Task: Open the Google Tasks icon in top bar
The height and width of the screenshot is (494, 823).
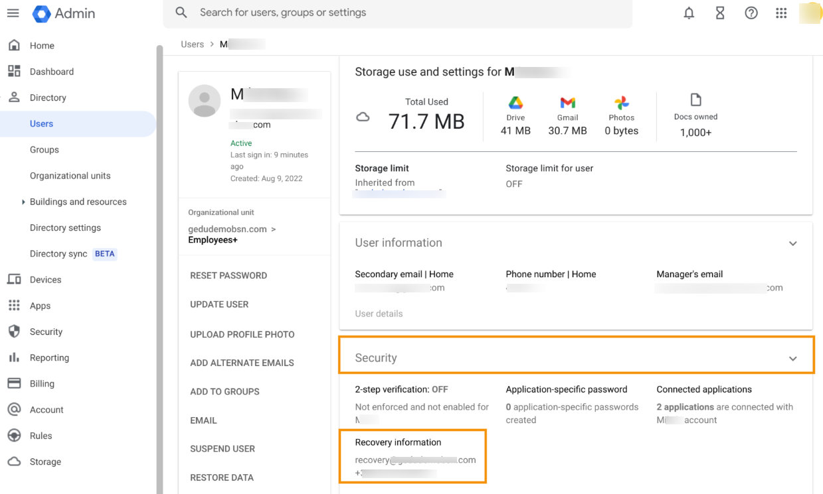Action: pyautogui.click(x=720, y=13)
